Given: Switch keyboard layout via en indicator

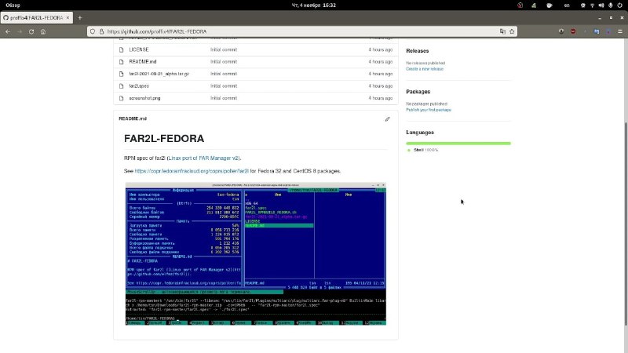Looking at the screenshot, I should click(x=567, y=5).
